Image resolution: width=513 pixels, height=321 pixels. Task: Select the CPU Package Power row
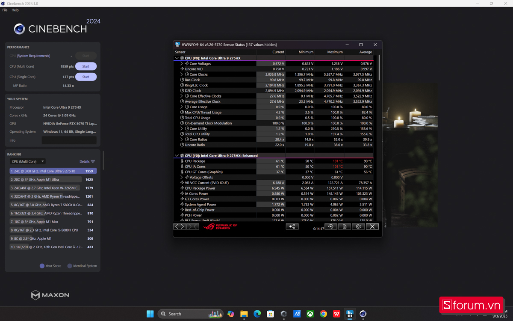click(273, 188)
